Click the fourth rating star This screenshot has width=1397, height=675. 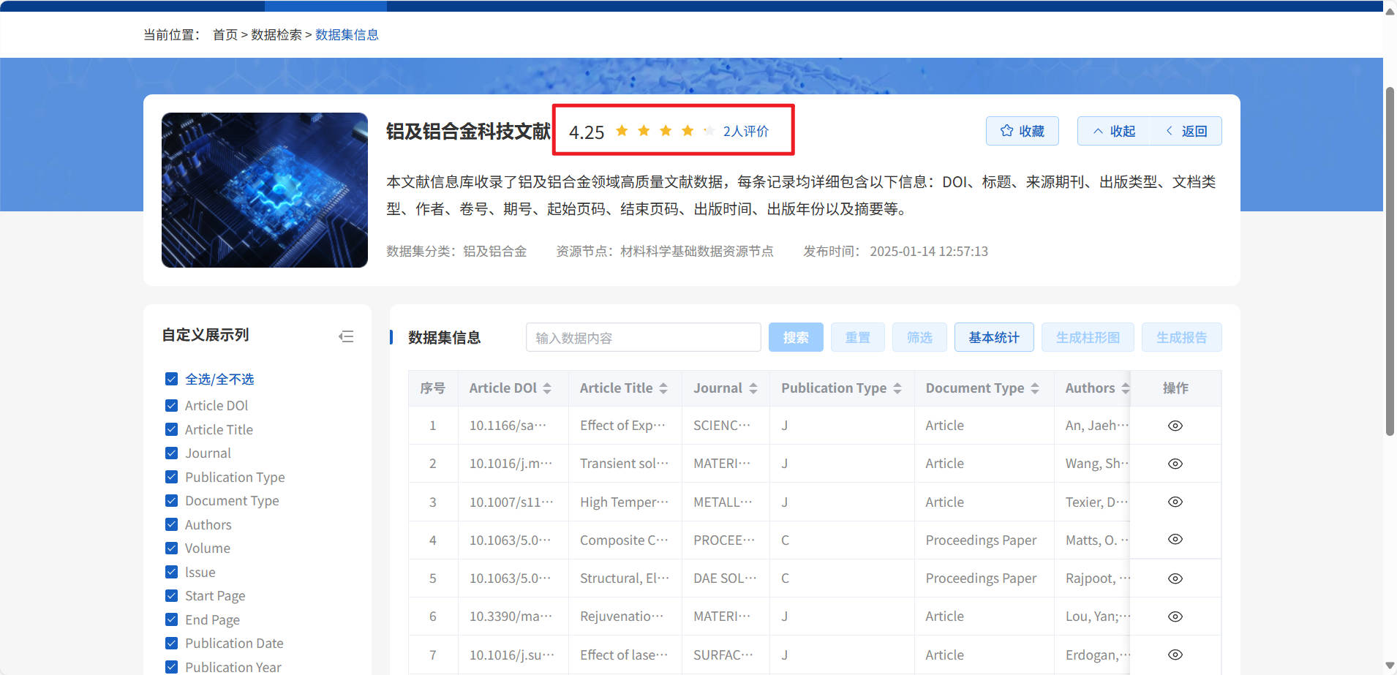(x=688, y=131)
